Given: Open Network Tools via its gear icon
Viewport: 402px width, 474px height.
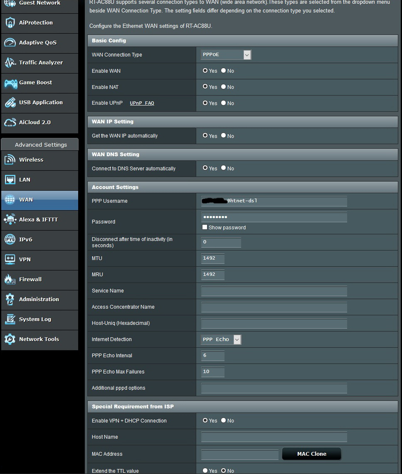Looking at the screenshot, I should [10, 339].
